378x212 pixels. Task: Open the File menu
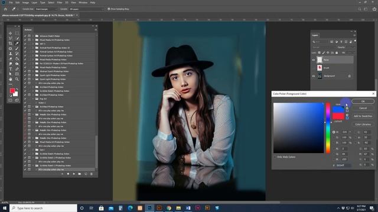11,2
